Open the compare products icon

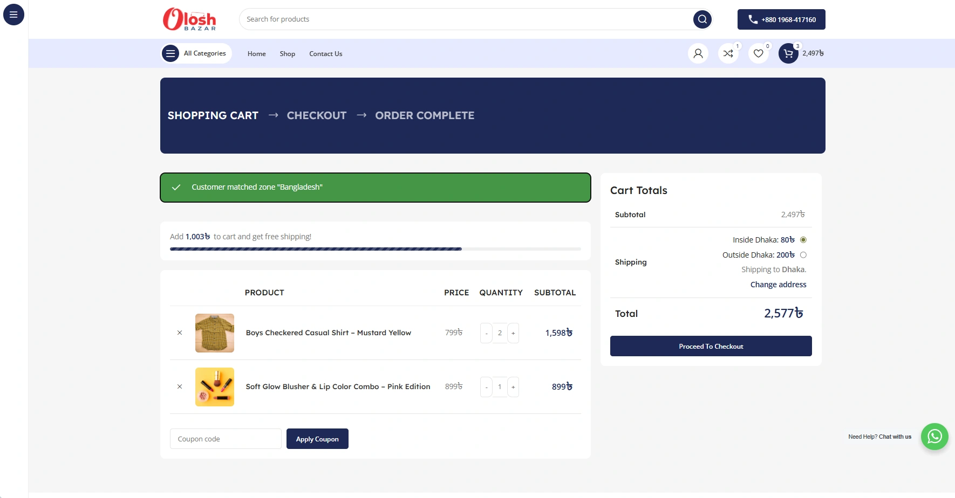[728, 53]
